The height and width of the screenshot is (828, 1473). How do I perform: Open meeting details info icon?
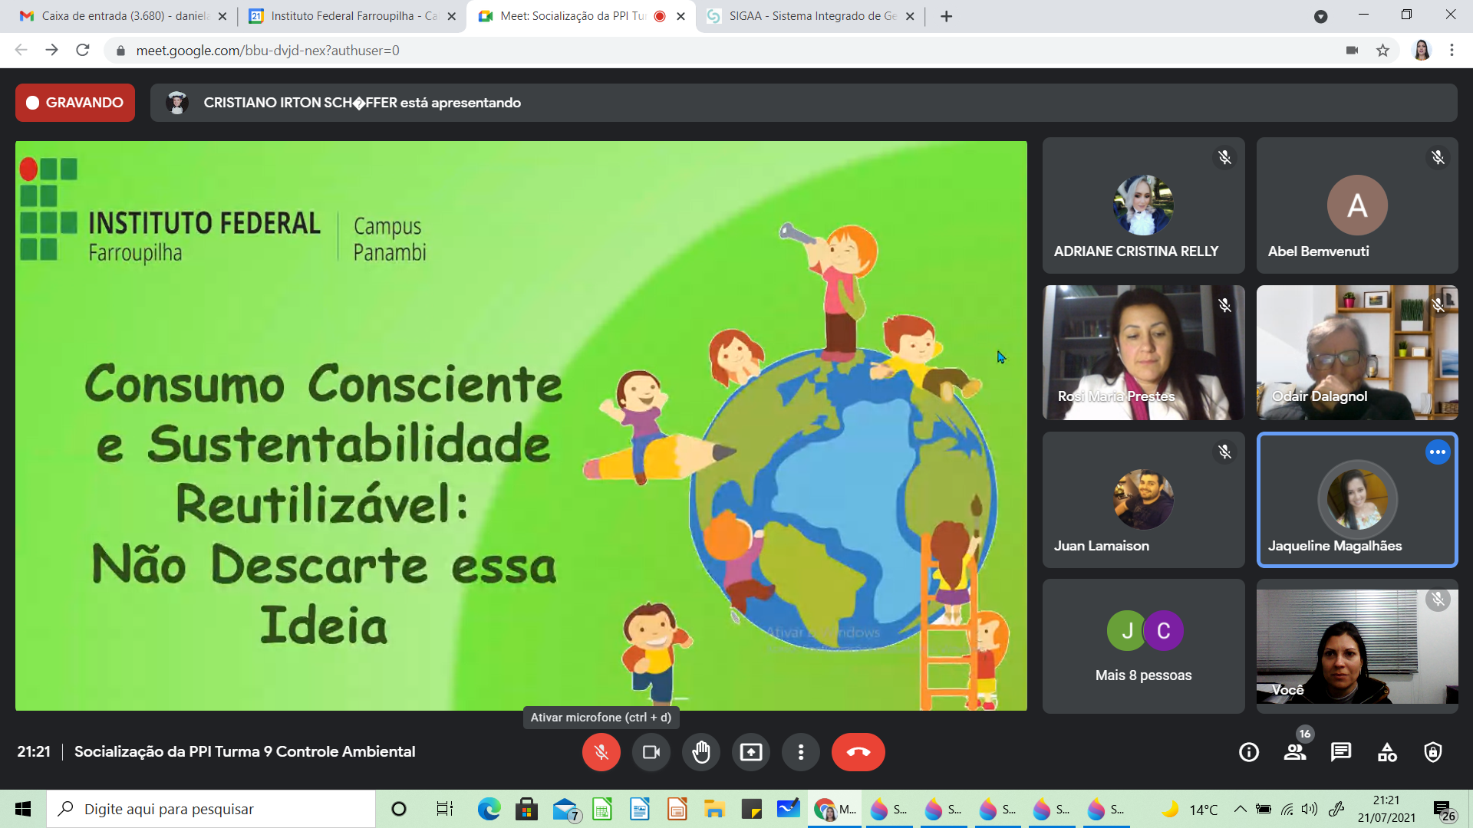(x=1248, y=752)
